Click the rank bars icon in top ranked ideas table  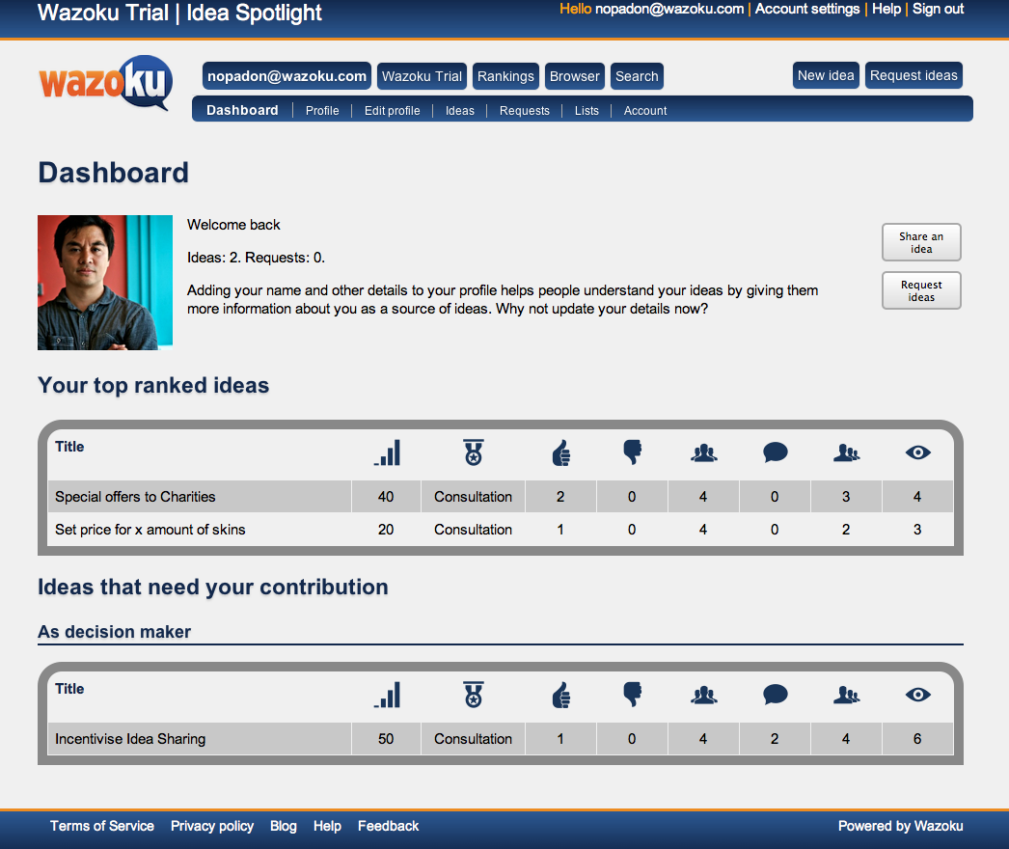click(x=387, y=452)
